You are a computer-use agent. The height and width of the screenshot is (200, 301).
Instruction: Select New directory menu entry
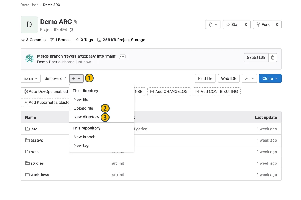click(x=86, y=117)
